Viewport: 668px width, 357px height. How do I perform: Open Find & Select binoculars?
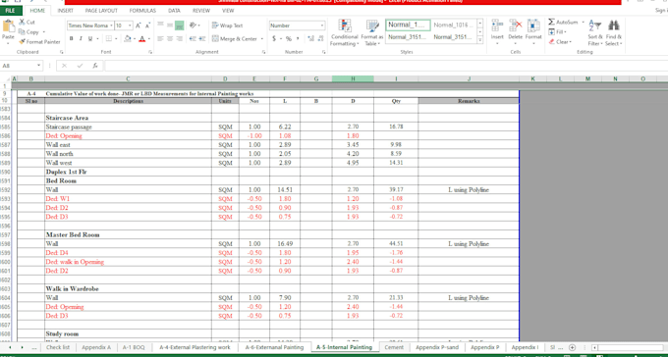click(613, 33)
